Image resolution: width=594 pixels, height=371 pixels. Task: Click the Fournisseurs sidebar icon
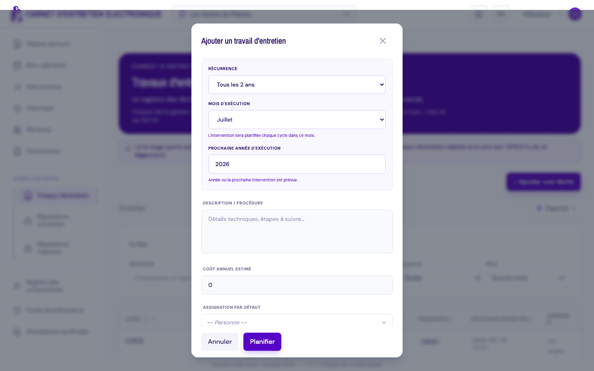click(x=17, y=151)
